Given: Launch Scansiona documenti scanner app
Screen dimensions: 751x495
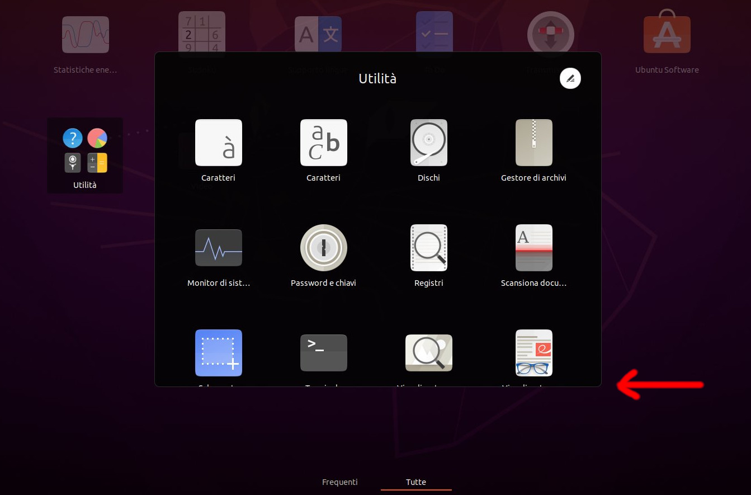Looking at the screenshot, I should point(534,248).
